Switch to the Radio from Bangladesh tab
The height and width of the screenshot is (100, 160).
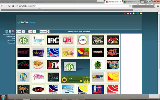click(x=131, y=2)
